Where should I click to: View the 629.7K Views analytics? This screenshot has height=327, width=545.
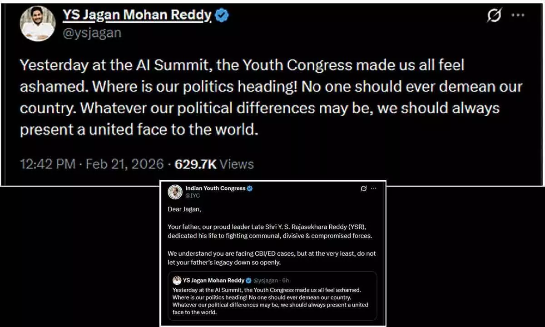coord(214,164)
